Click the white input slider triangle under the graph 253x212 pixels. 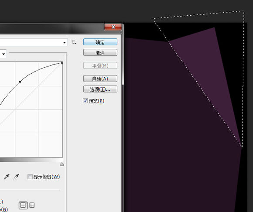coord(62,164)
